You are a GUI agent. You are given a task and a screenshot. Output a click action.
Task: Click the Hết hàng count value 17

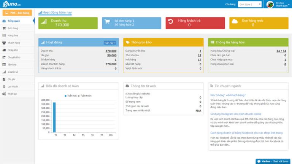[199, 60]
